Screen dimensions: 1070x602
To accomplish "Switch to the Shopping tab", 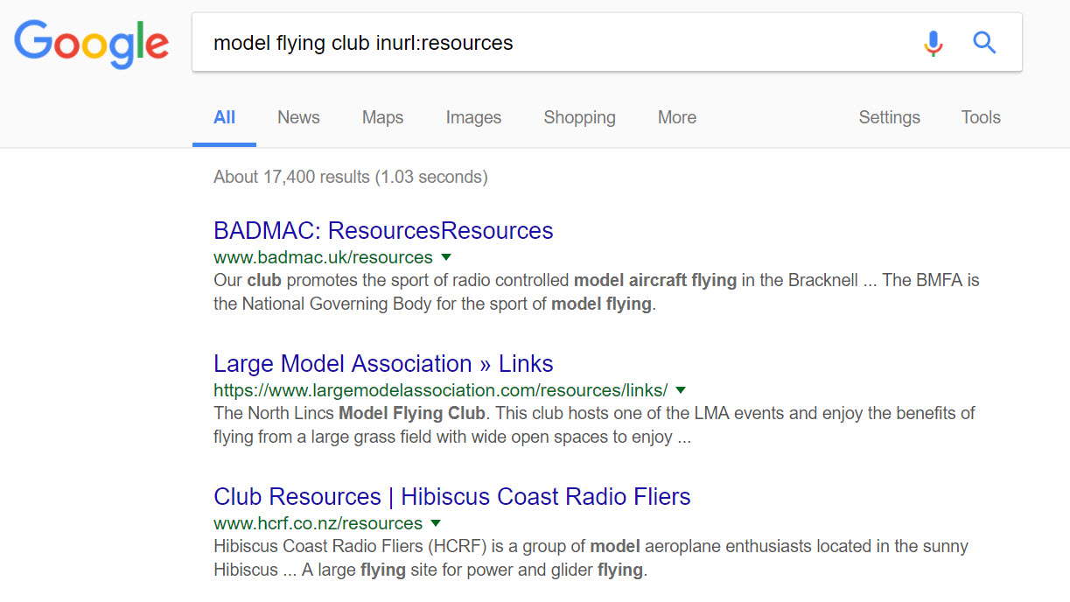I will (x=579, y=117).
